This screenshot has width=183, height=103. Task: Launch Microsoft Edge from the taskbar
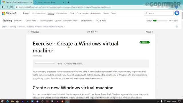click(x=7, y=101)
